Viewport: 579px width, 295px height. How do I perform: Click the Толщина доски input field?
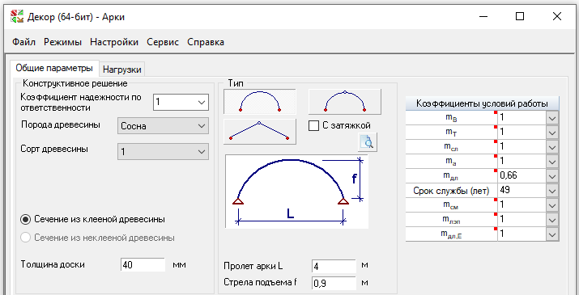tap(143, 265)
